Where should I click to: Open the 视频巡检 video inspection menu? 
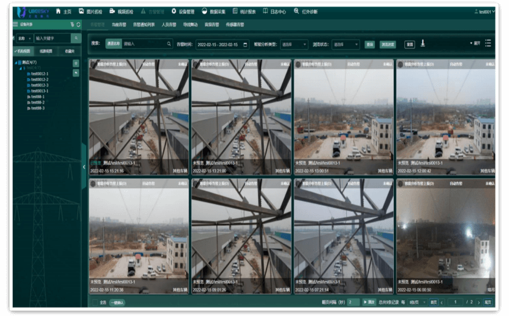click(x=121, y=12)
